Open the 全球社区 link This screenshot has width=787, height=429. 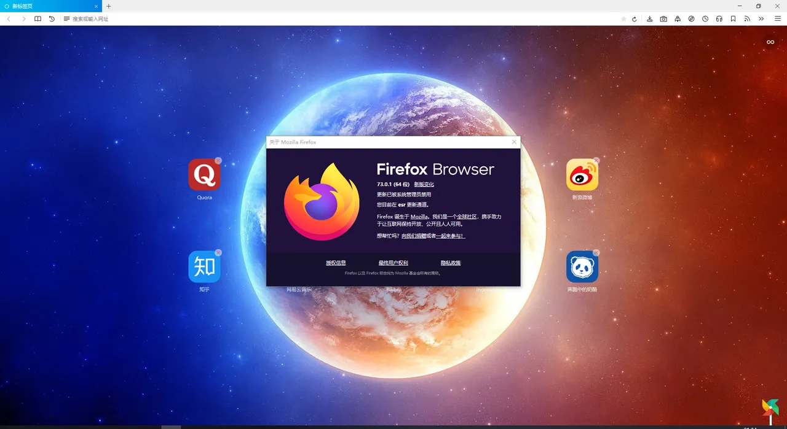pos(465,217)
